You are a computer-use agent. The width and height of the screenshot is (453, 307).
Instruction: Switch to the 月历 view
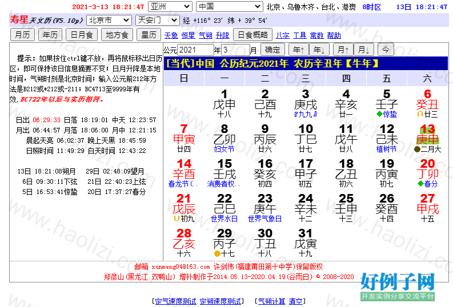coord(22,35)
